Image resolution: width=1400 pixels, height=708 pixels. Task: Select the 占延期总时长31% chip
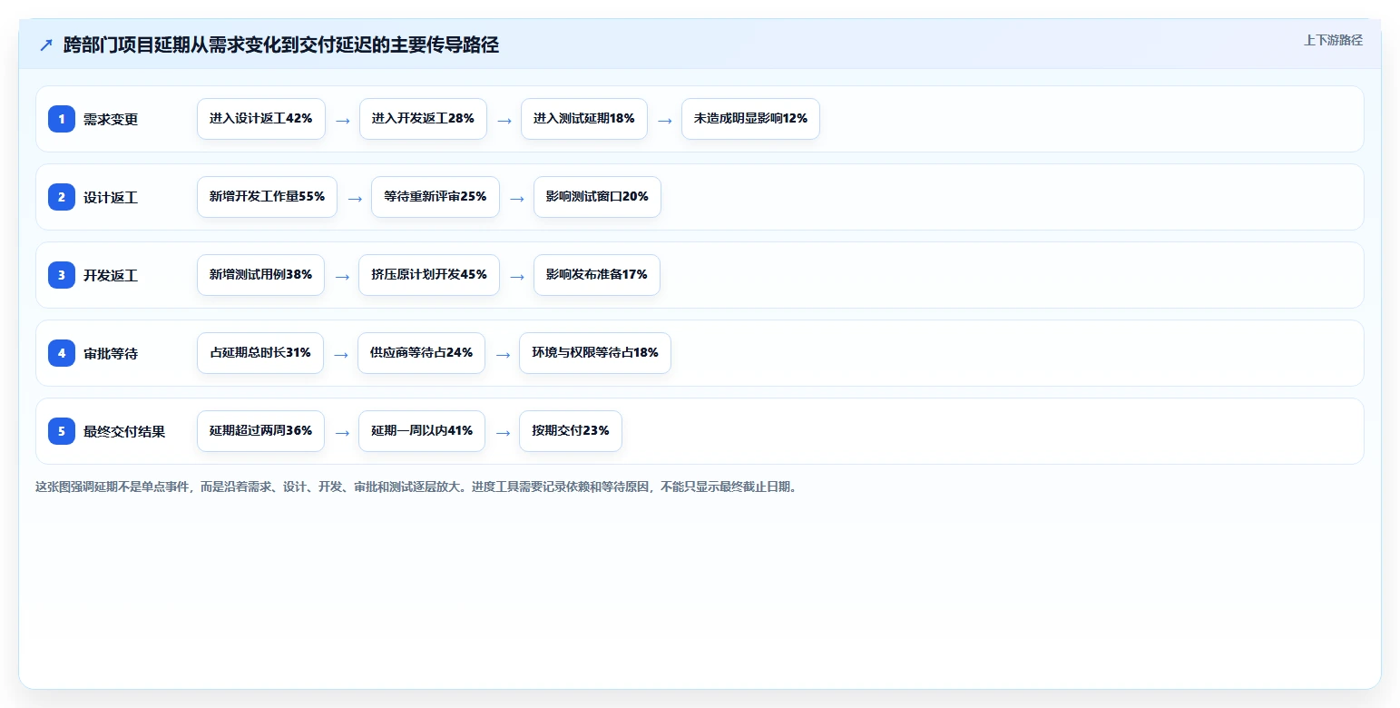click(260, 353)
